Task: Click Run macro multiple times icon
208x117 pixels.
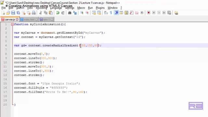Action: click(x=164, y=13)
